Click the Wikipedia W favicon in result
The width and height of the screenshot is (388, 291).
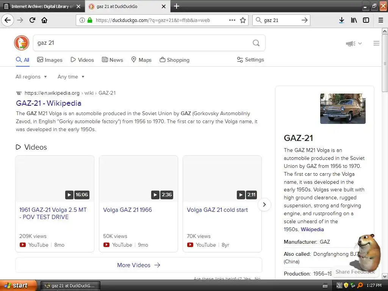[x=19, y=93]
